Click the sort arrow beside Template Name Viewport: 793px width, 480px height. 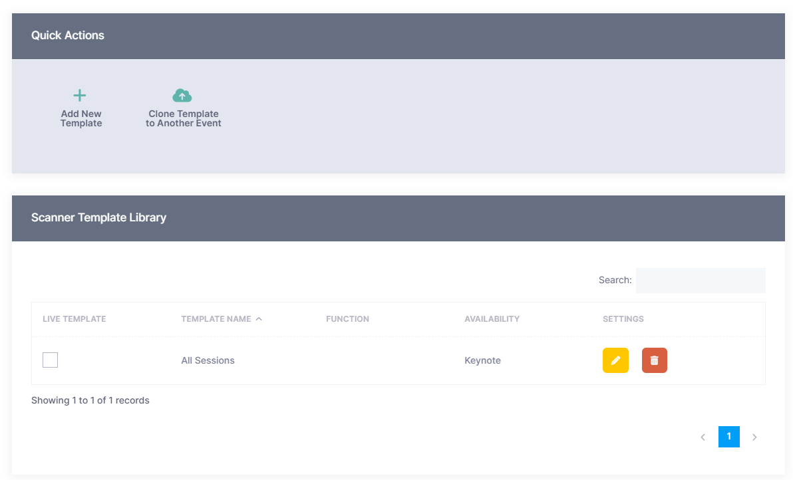click(x=259, y=319)
